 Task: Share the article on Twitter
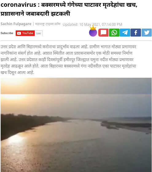(x=146, y=33)
